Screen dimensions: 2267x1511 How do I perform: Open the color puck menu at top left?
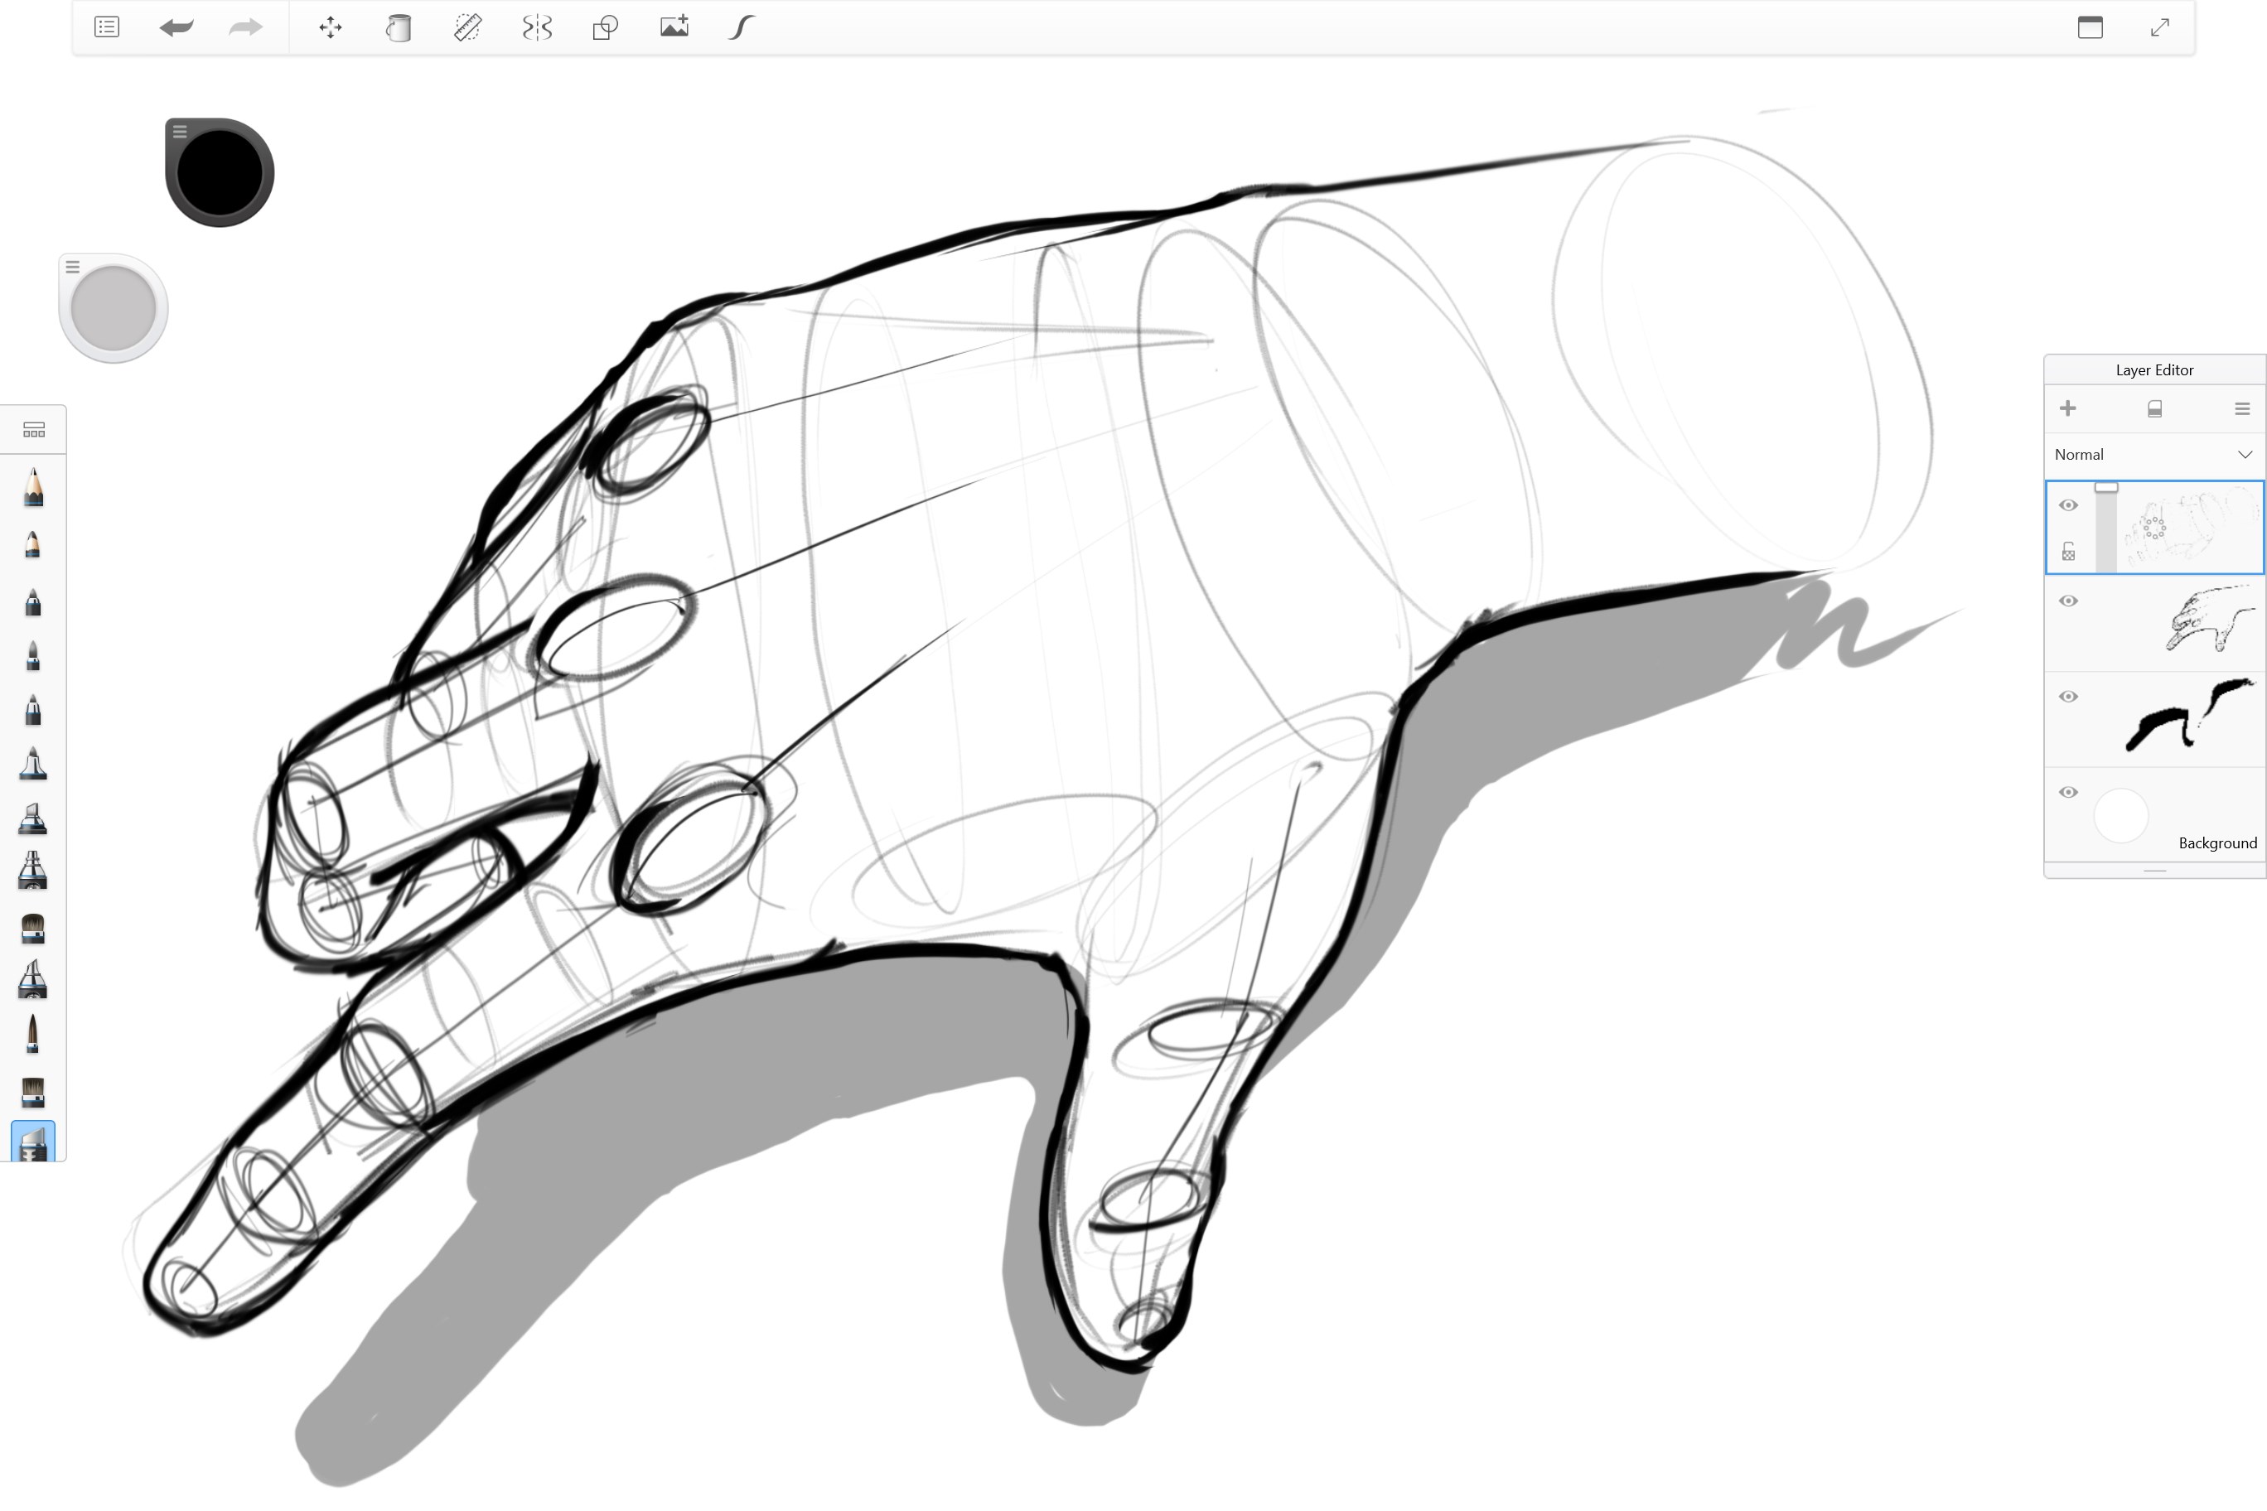pos(179,131)
